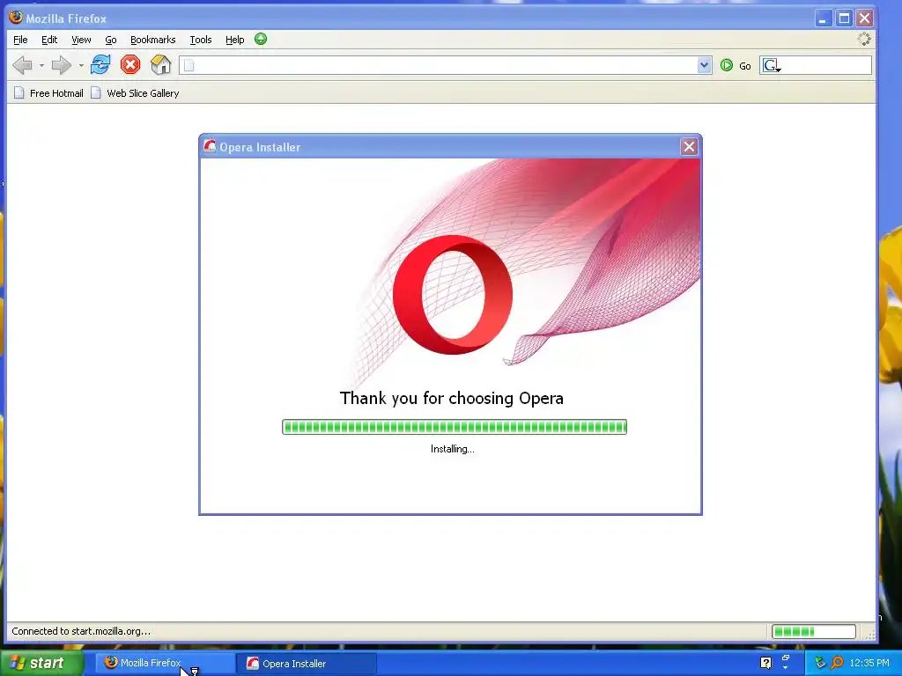This screenshot has height=676, width=902.
Task: Open the Go menu
Action: point(110,40)
